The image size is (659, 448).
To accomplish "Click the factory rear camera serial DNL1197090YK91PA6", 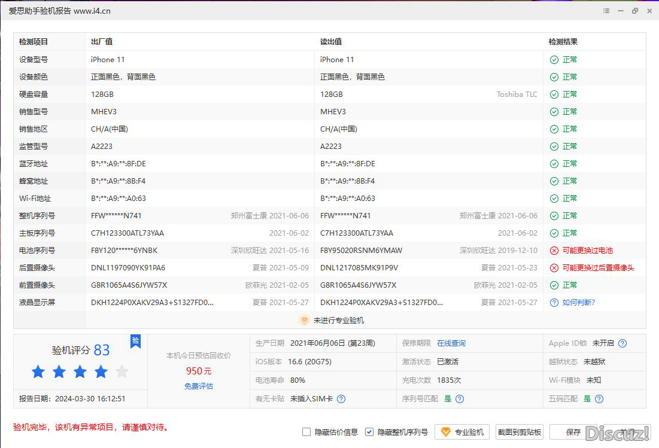I will point(128,268).
